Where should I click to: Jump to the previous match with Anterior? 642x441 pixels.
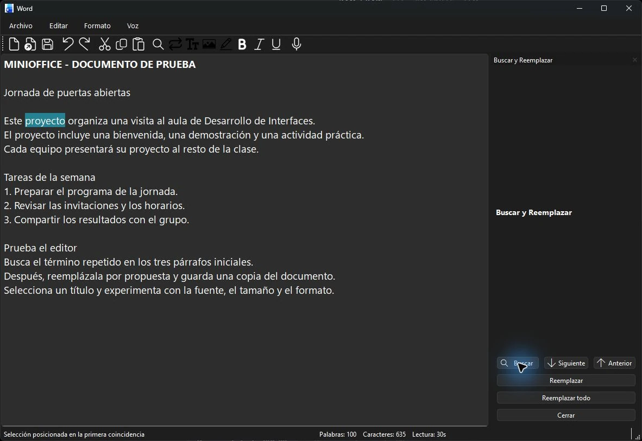click(614, 363)
